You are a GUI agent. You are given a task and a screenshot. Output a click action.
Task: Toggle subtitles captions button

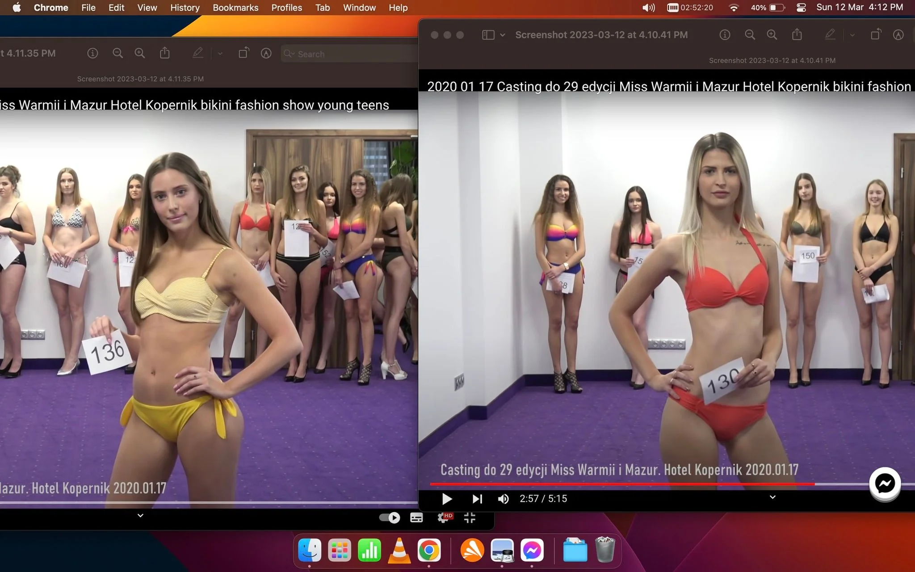click(x=416, y=518)
